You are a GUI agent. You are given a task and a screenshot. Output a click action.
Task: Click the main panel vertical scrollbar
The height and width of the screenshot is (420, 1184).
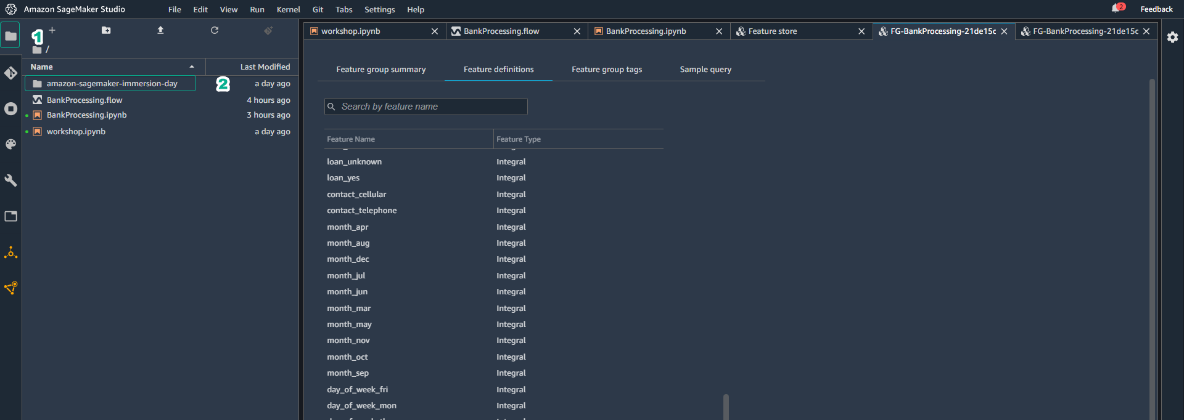(x=1152, y=249)
